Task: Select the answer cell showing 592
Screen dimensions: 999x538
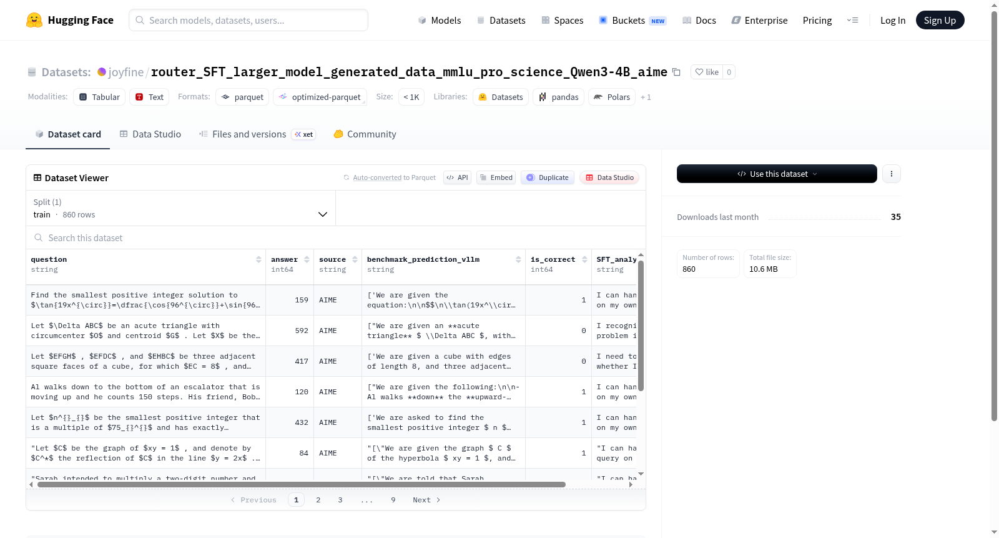Action: pyautogui.click(x=290, y=331)
